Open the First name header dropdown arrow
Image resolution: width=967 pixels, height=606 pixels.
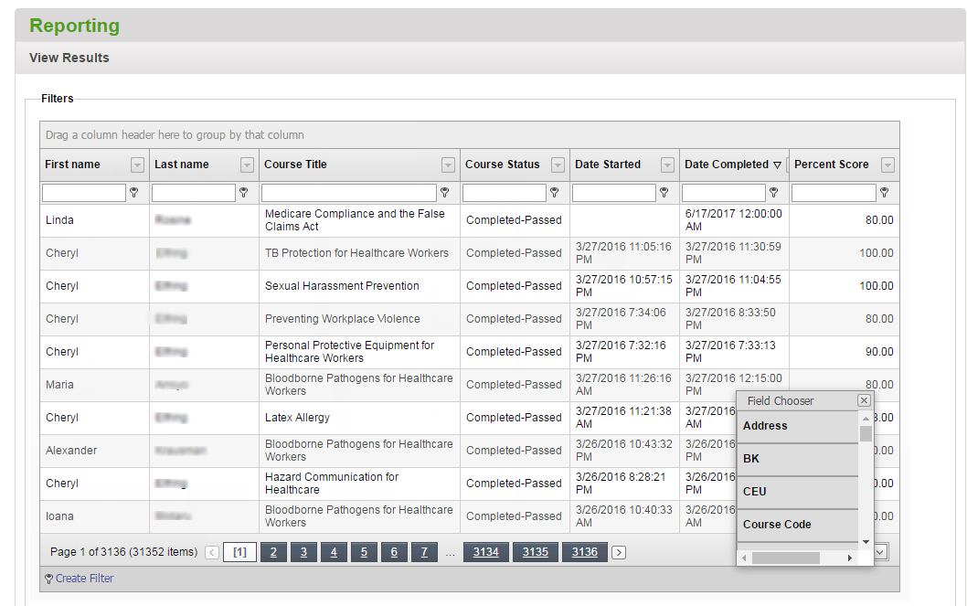(x=137, y=165)
